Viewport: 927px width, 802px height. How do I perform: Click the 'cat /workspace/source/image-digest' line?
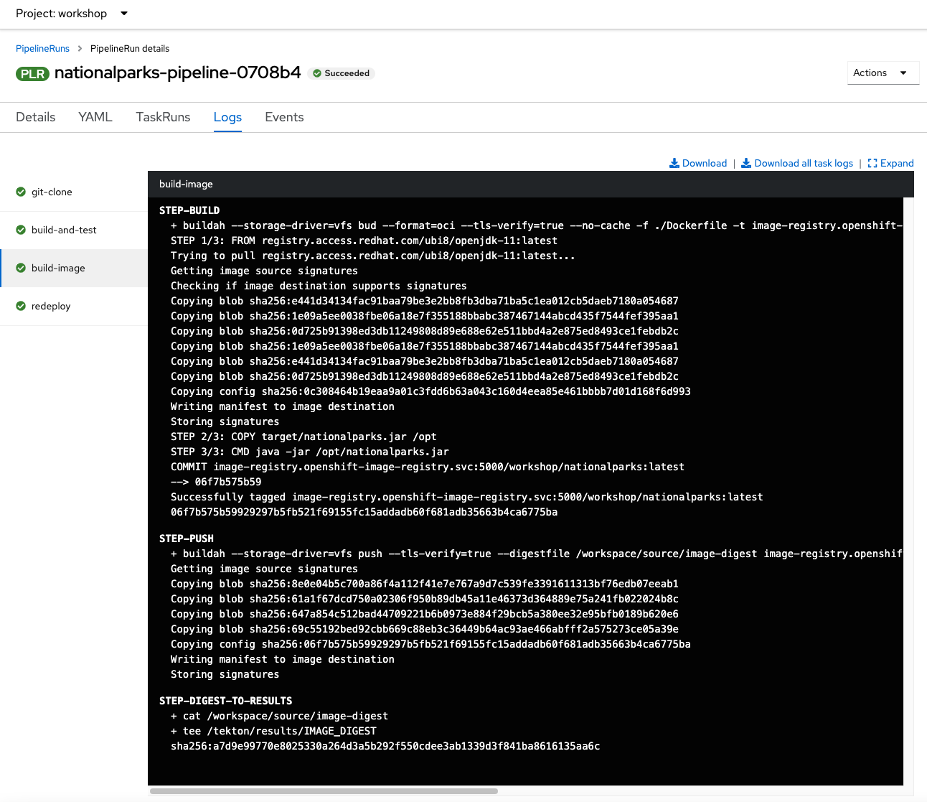click(280, 716)
